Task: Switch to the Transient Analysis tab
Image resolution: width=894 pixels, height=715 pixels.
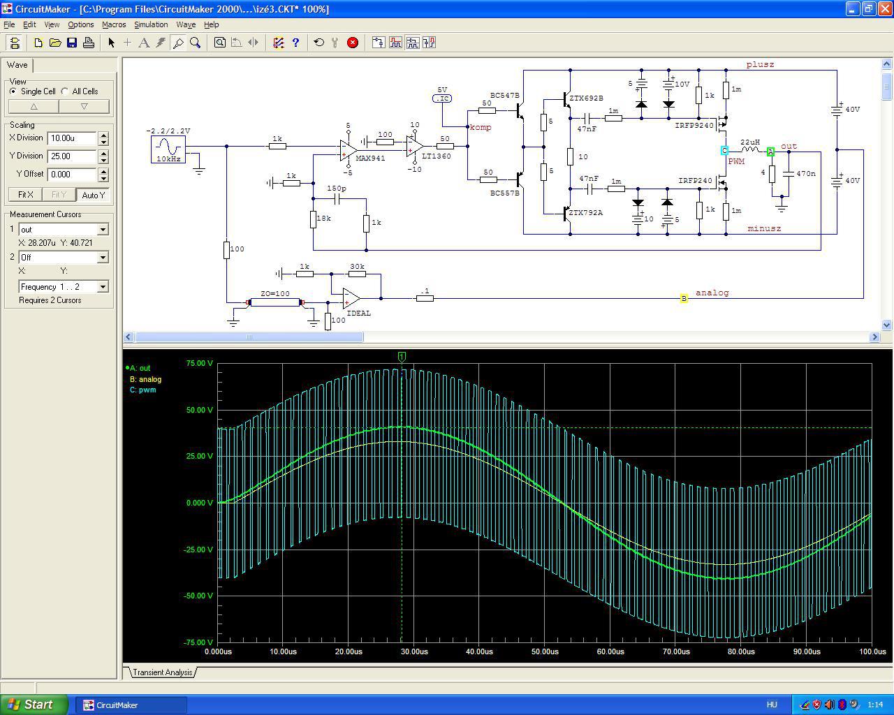Action: point(162,672)
